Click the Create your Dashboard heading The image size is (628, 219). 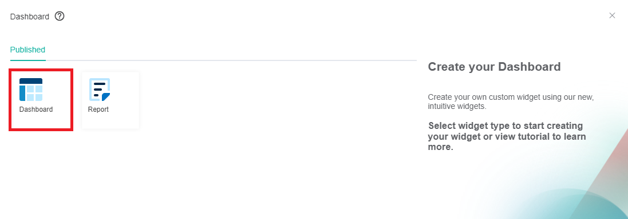click(494, 67)
